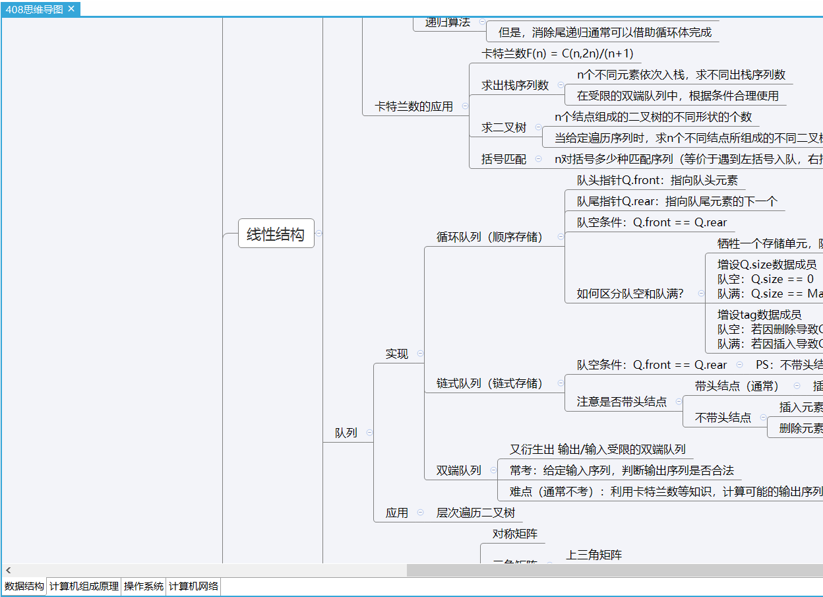
Task: Select the 实现 node
Action: tap(397, 354)
